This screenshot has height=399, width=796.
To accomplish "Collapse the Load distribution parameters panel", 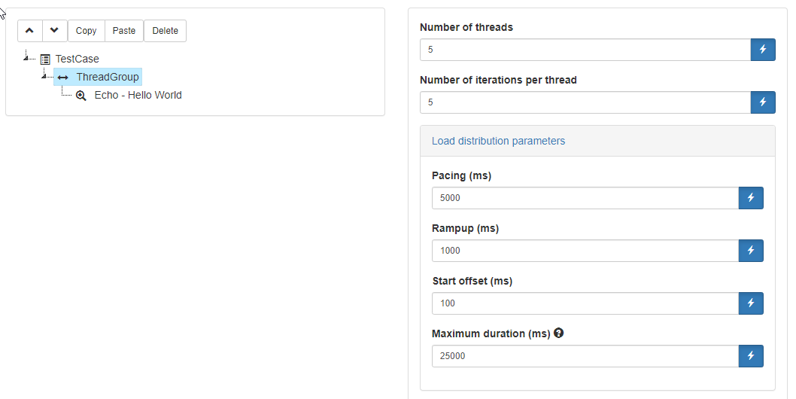I will (498, 141).
